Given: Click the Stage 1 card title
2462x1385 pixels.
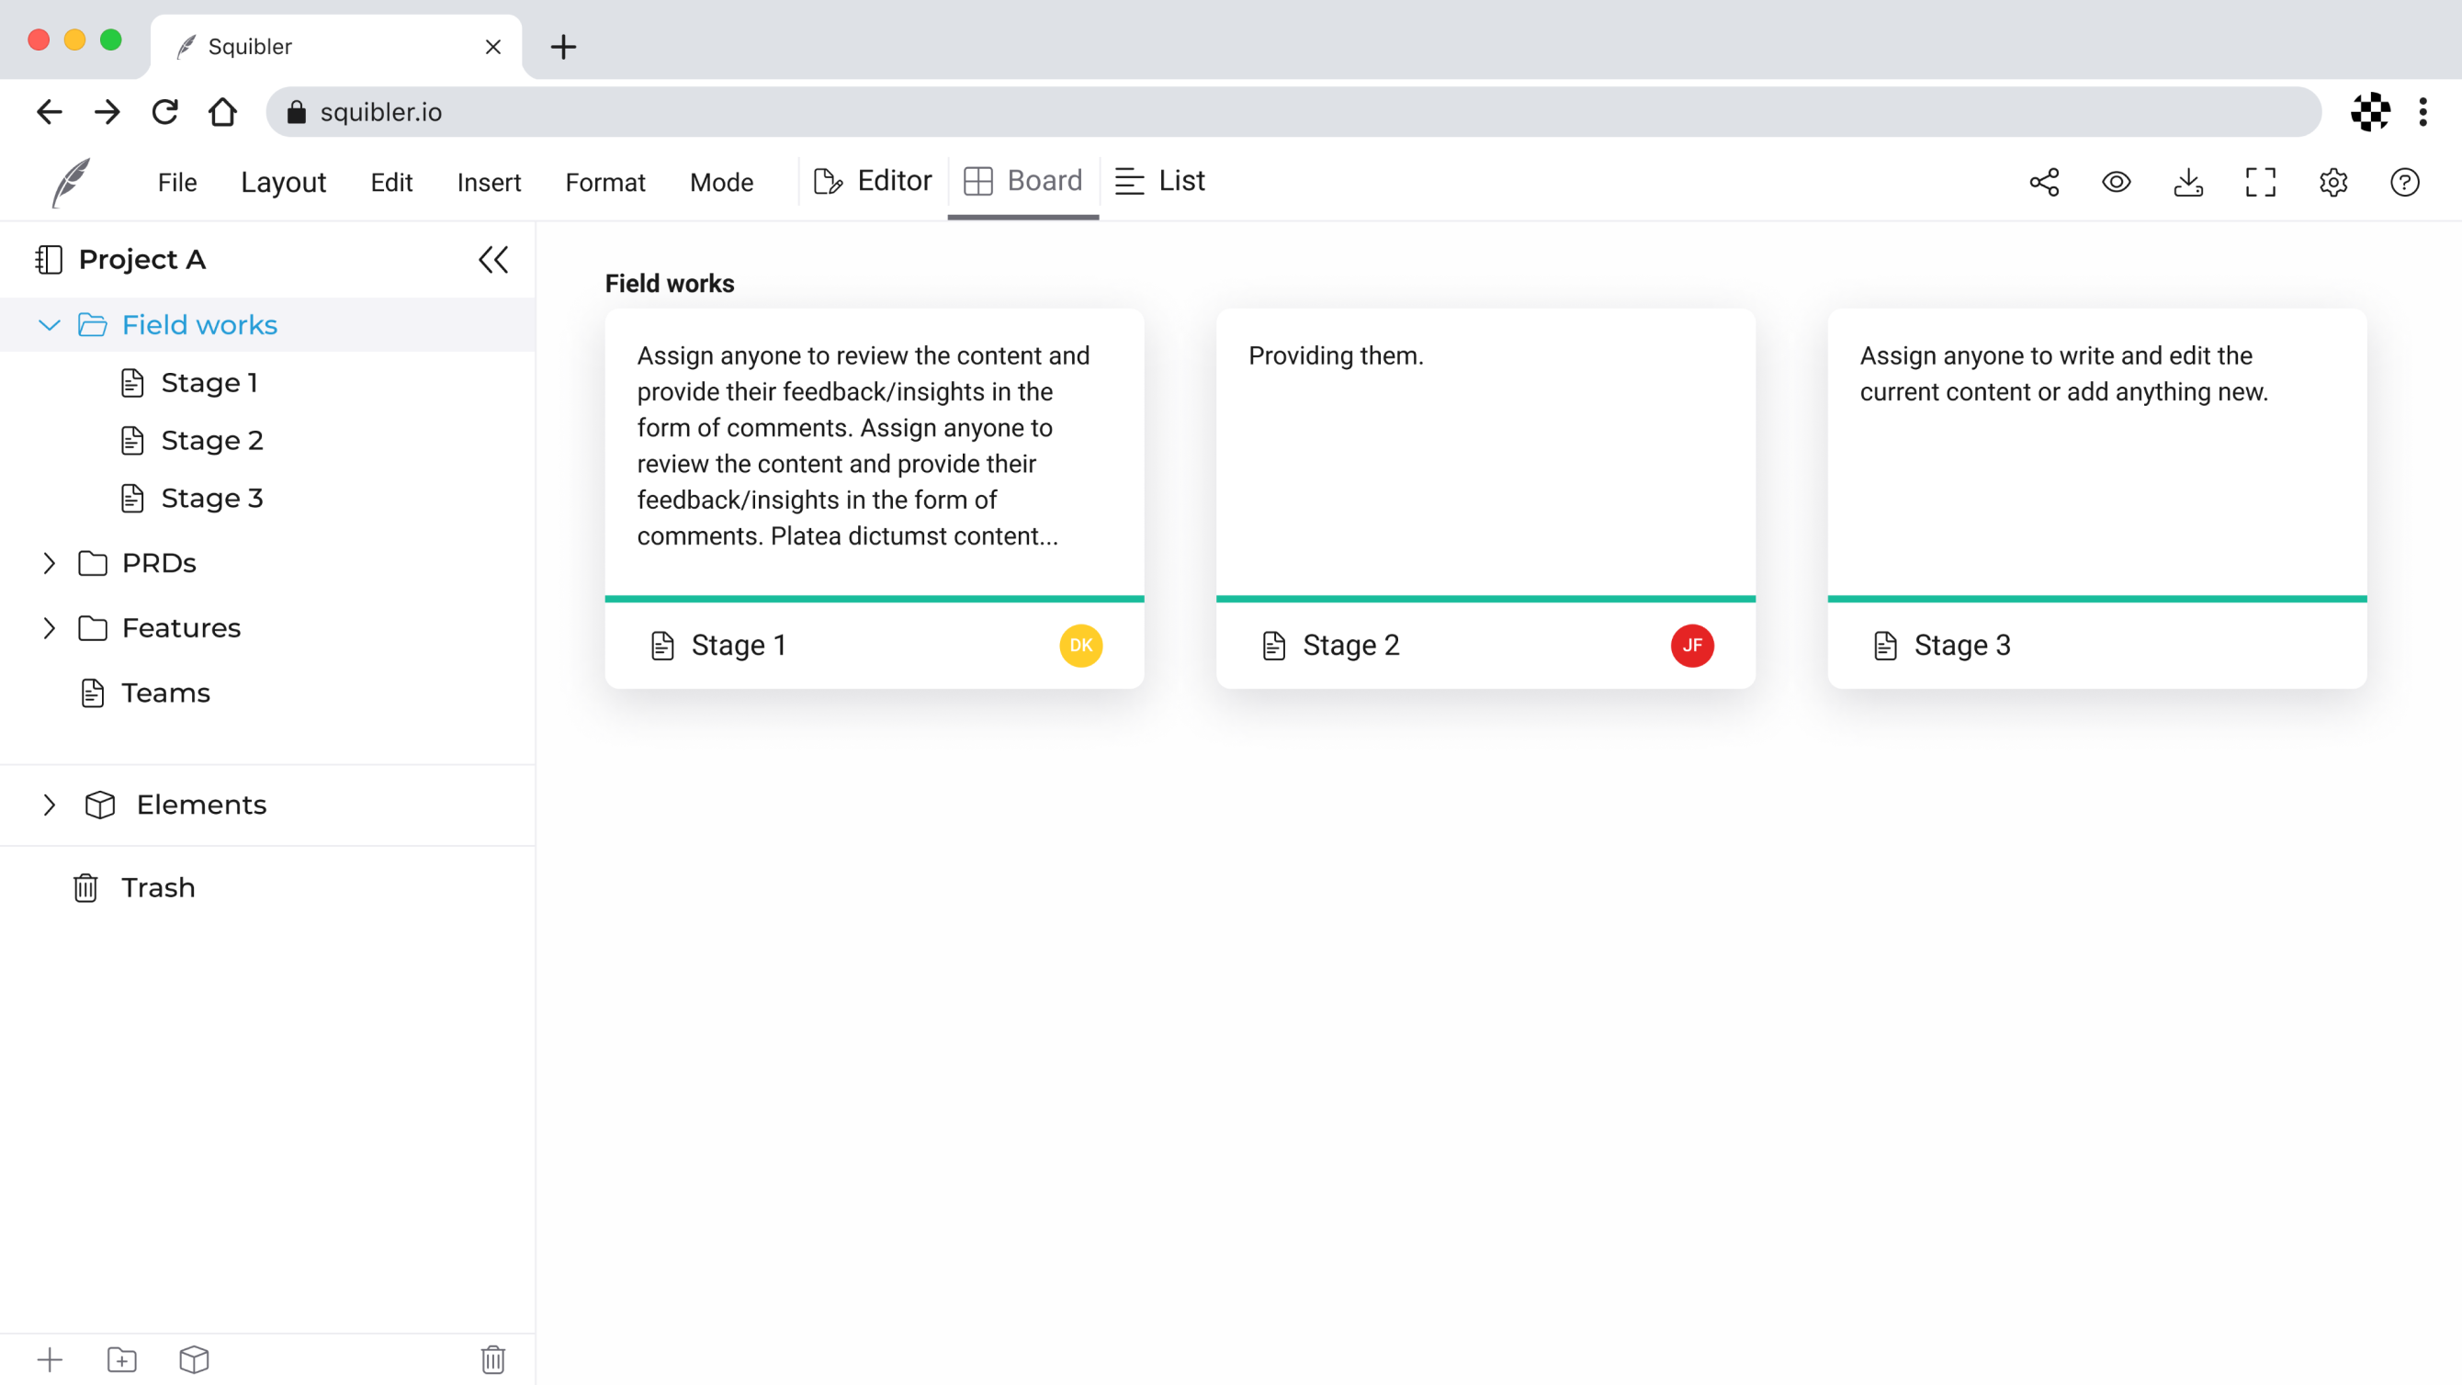Looking at the screenshot, I should point(738,645).
